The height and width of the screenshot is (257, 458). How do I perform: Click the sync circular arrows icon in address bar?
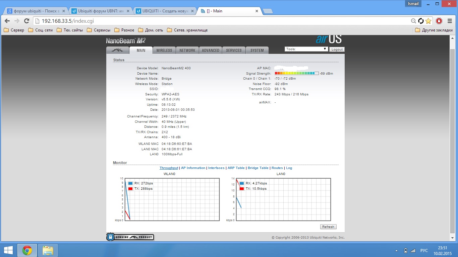coord(421,21)
